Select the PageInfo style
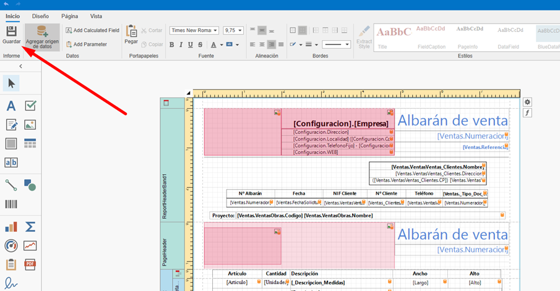Viewport: 560px width, 291px height. point(470,38)
